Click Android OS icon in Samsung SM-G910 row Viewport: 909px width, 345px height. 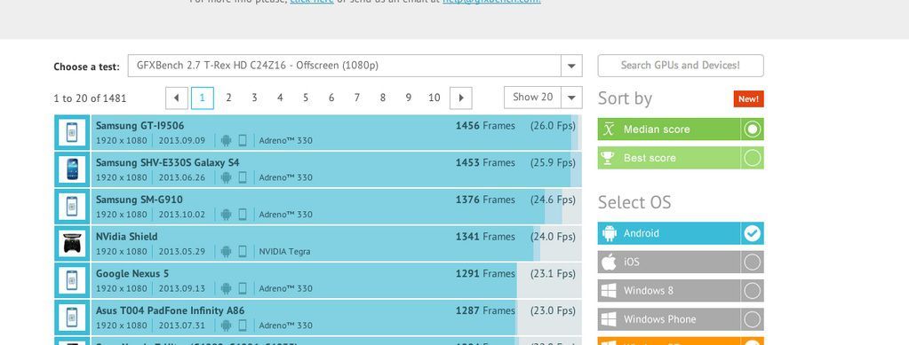point(226,214)
